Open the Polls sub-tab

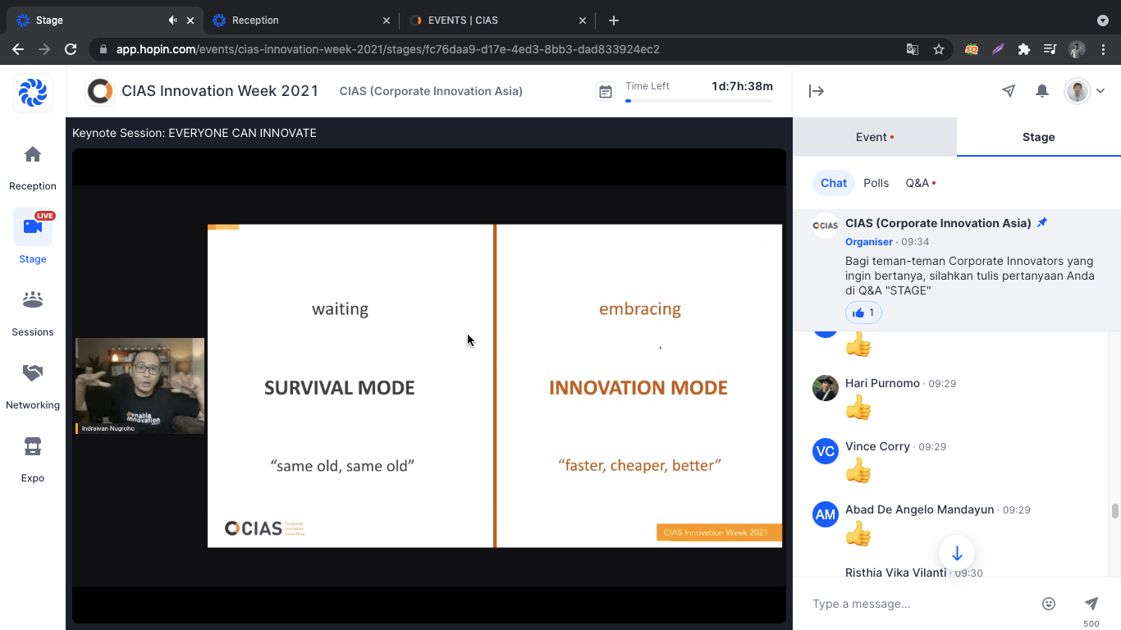pos(876,183)
